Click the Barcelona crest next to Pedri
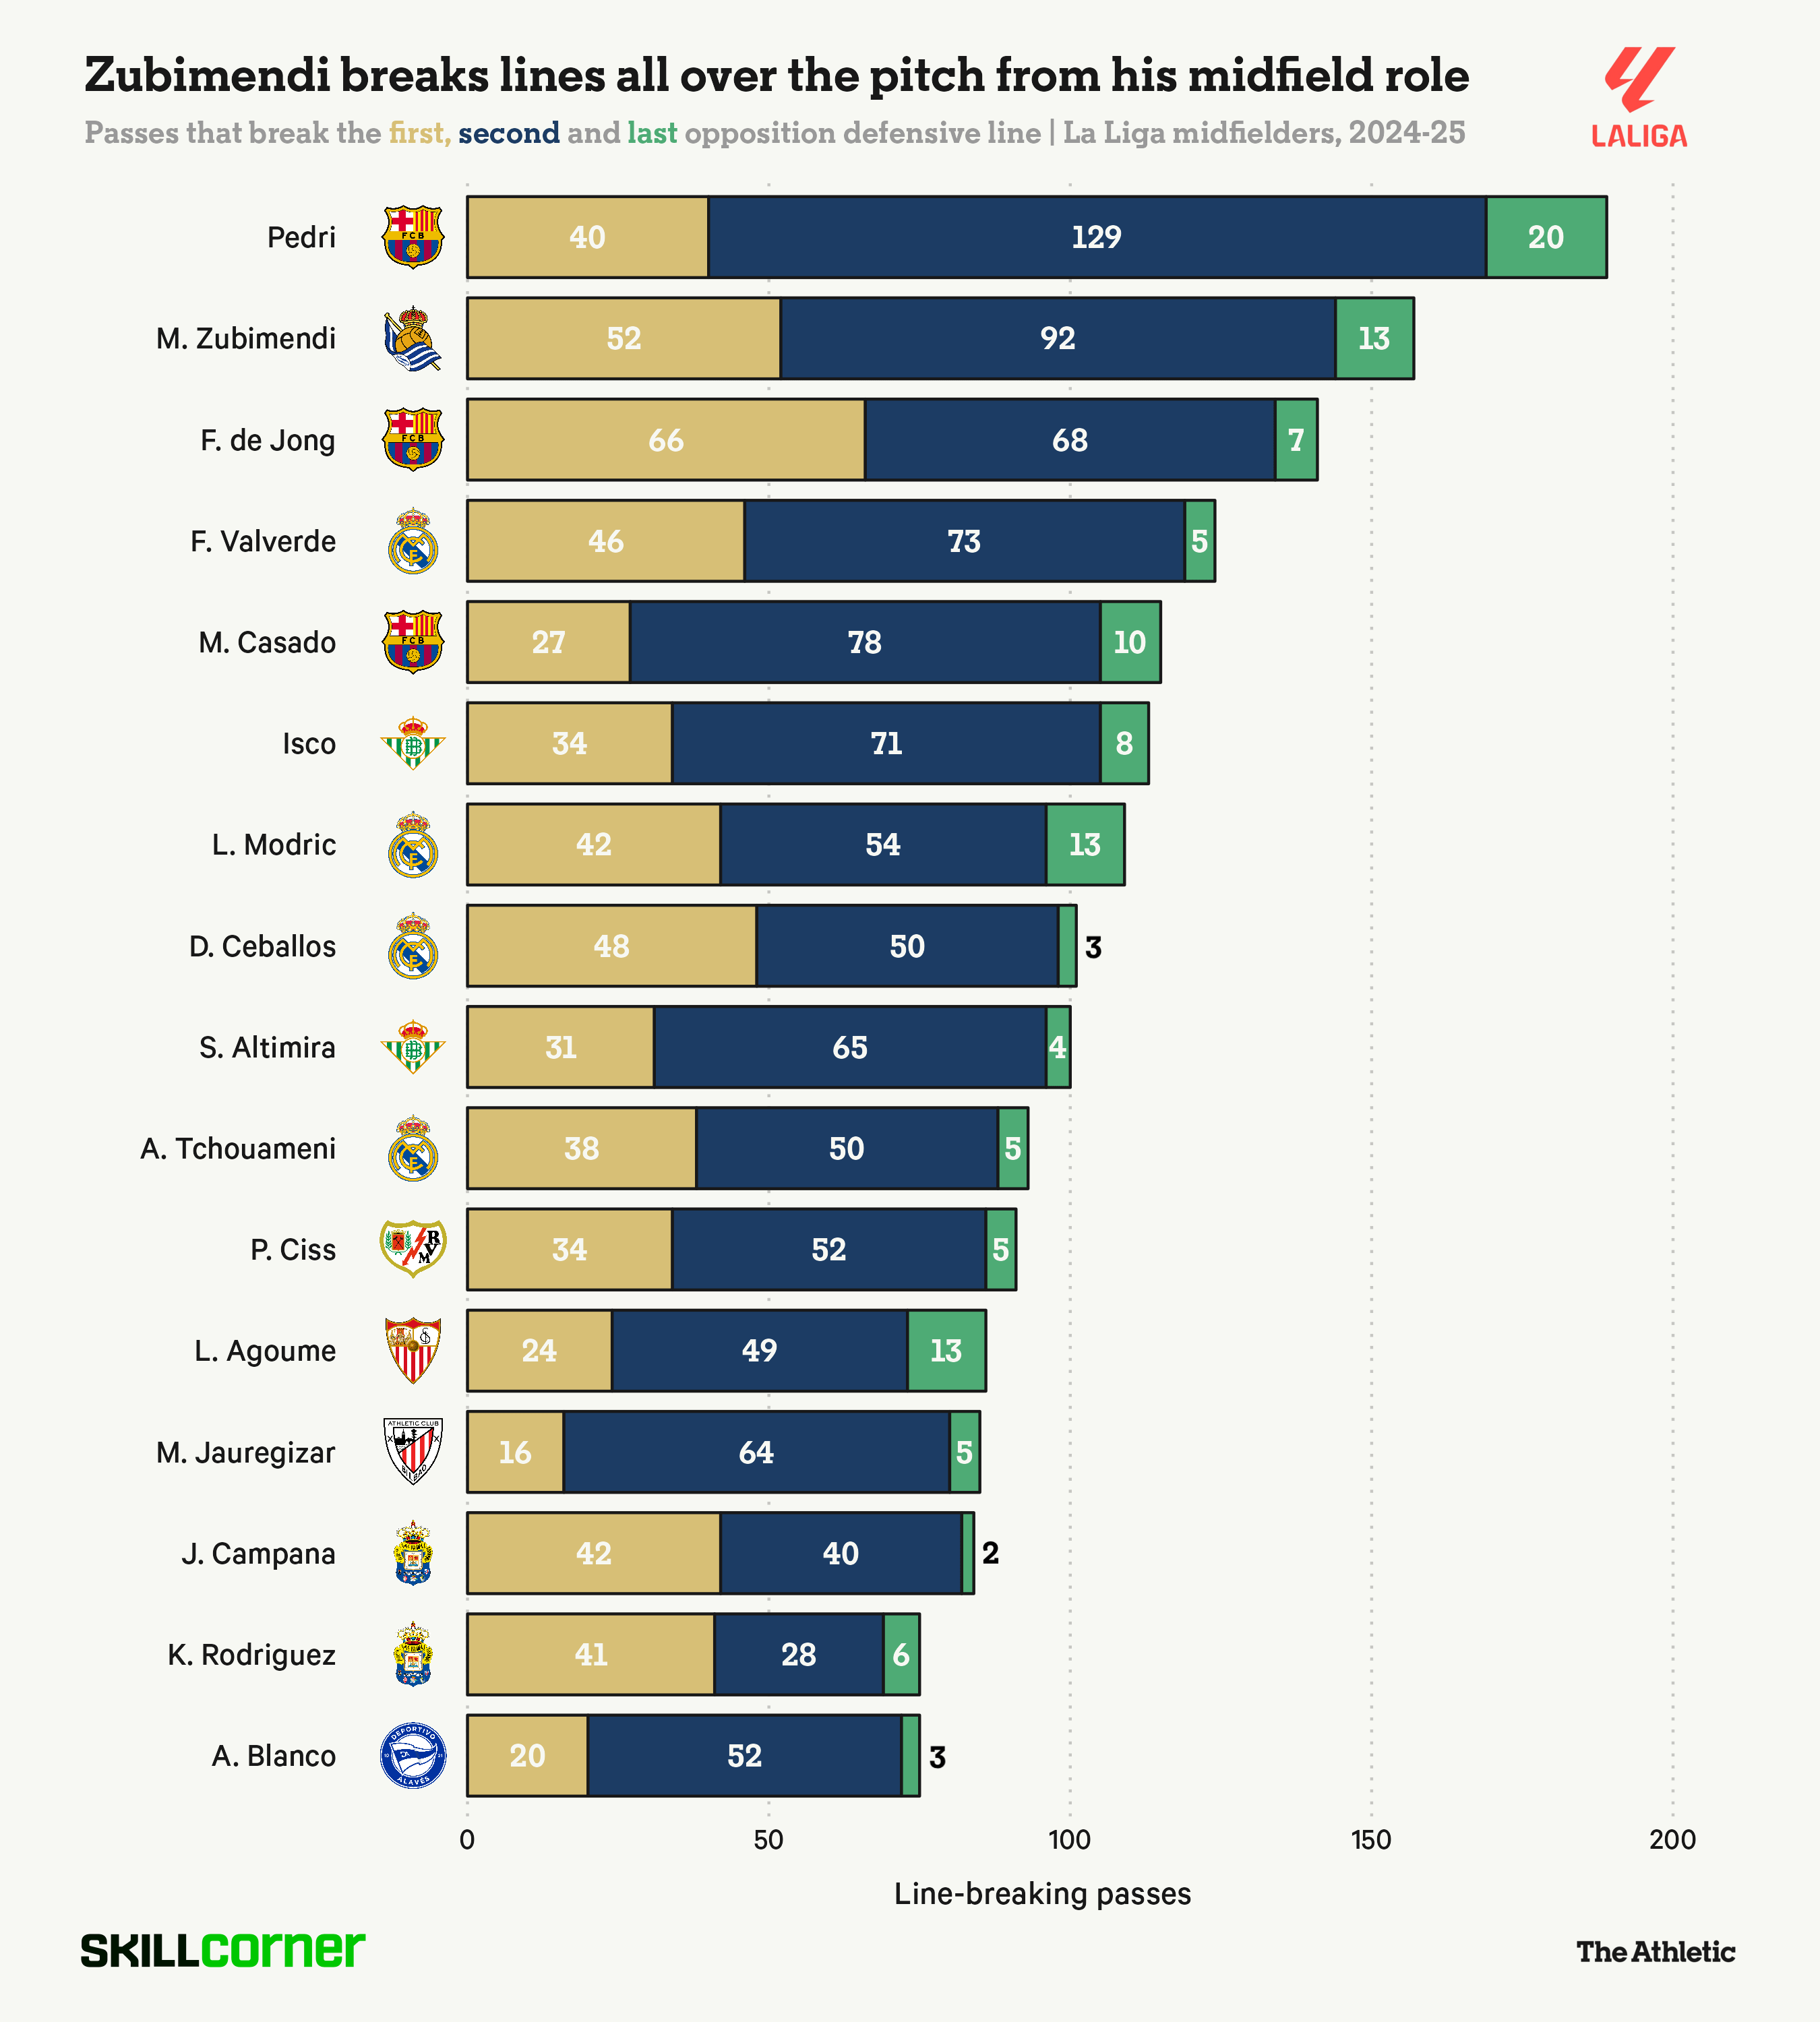The width and height of the screenshot is (1820, 2022). click(x=412, y=237)
